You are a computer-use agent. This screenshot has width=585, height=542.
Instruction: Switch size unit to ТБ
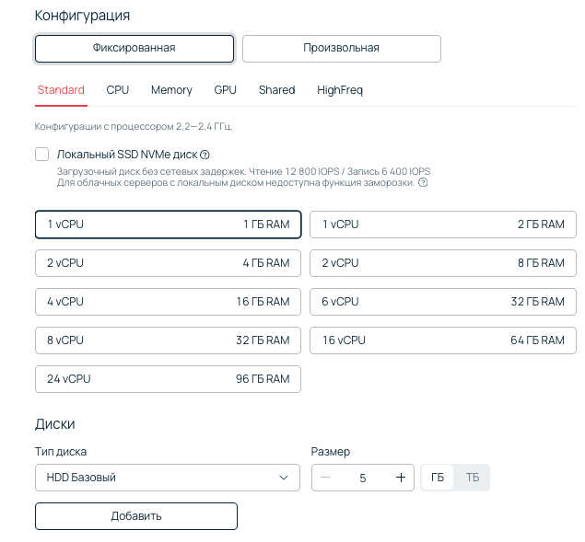coord(472,478)
